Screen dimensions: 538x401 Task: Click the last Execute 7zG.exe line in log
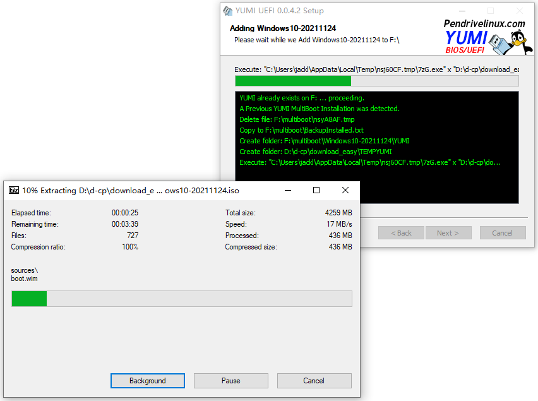tap(370, 162)
